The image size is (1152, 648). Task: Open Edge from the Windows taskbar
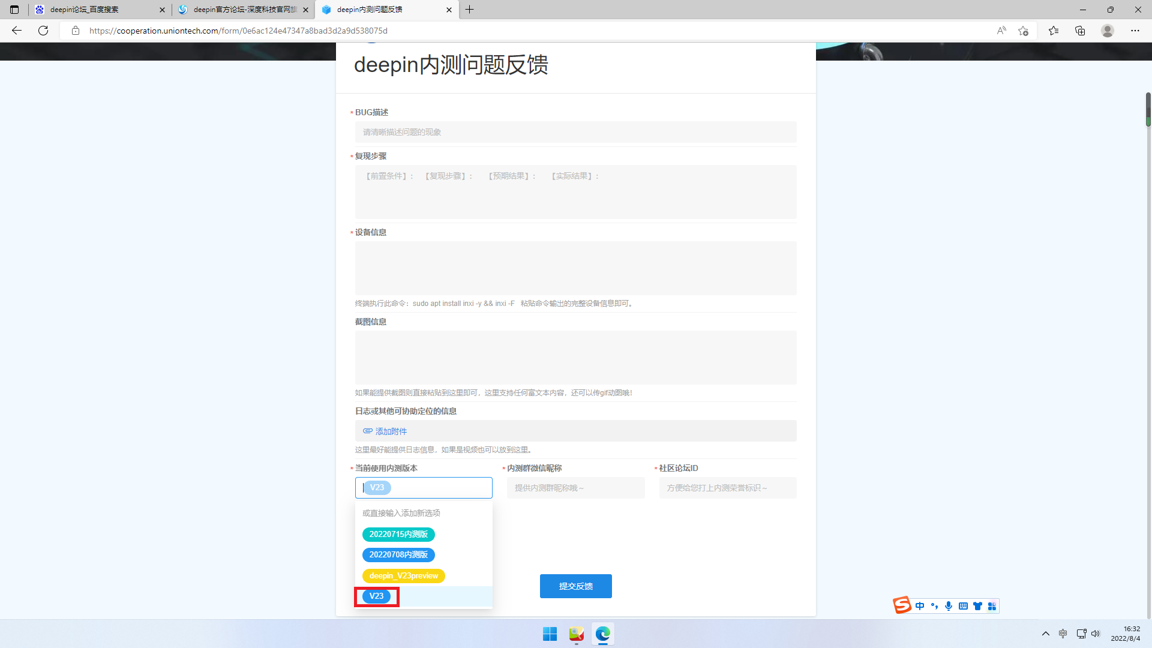(x=602, y=634)
